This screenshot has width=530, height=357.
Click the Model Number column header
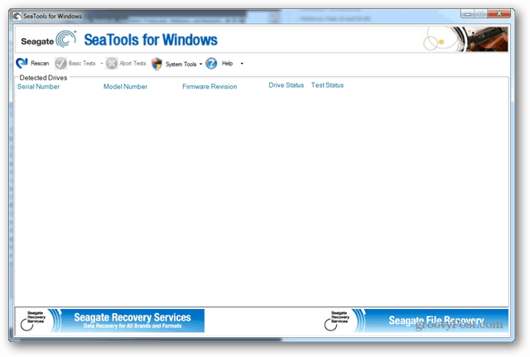[x=125, y=86]
